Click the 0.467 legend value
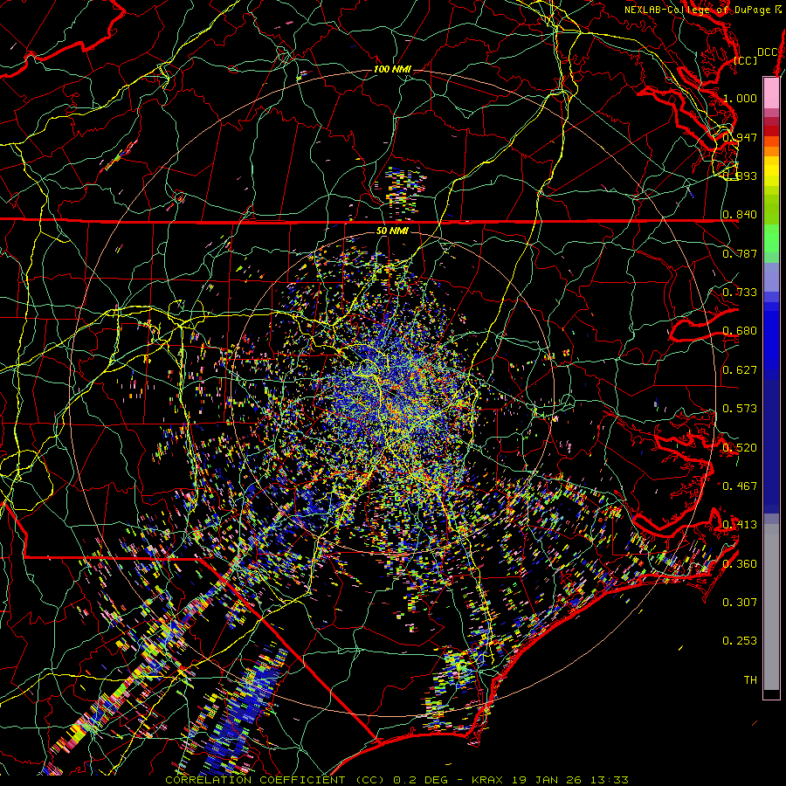 pos(740,486)
